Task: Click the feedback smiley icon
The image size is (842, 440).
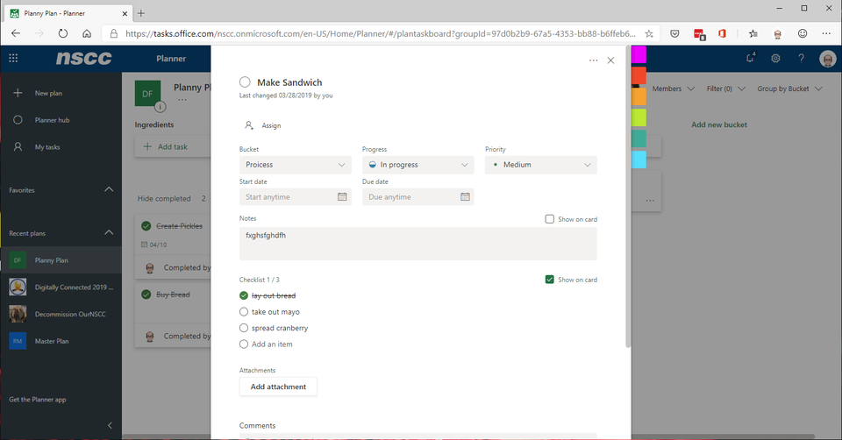Action: point(803,33)
